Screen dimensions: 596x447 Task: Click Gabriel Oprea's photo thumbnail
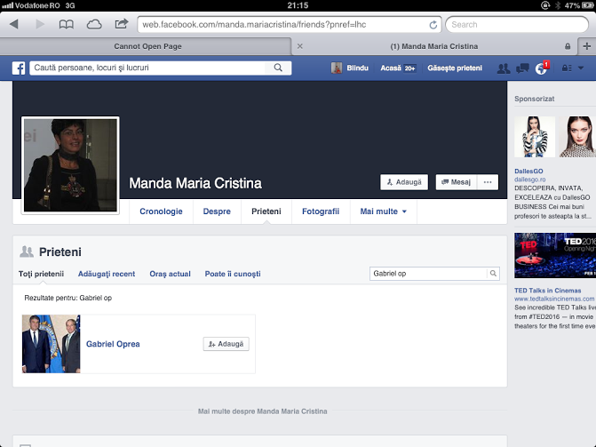[x=52, y=344]
